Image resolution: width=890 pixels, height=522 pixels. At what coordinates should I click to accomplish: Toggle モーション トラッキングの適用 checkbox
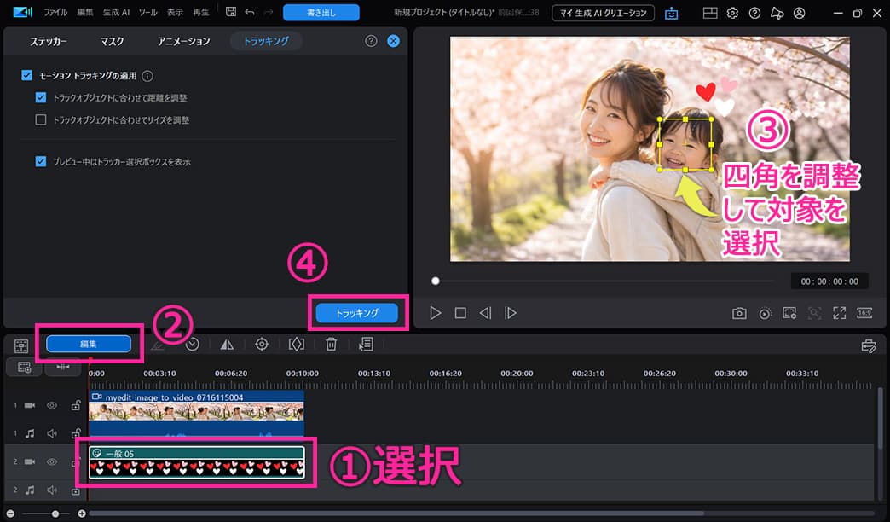click(26, 75)
